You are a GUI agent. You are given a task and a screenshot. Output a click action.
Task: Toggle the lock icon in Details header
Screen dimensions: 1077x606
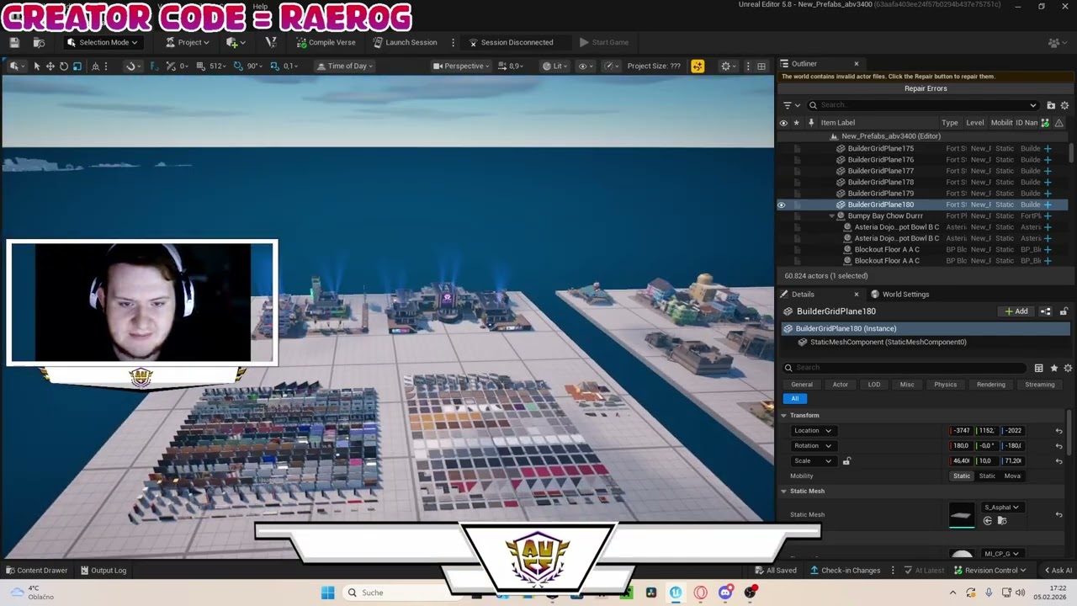click(x=1064, y=311)
